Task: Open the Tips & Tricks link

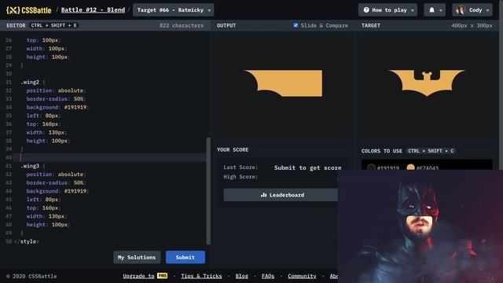Action: pyautogui.click(x=201, y=276)
